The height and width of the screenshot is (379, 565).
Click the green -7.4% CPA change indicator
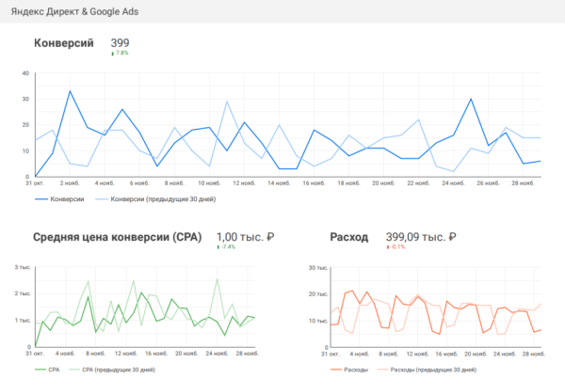point(225,248)
